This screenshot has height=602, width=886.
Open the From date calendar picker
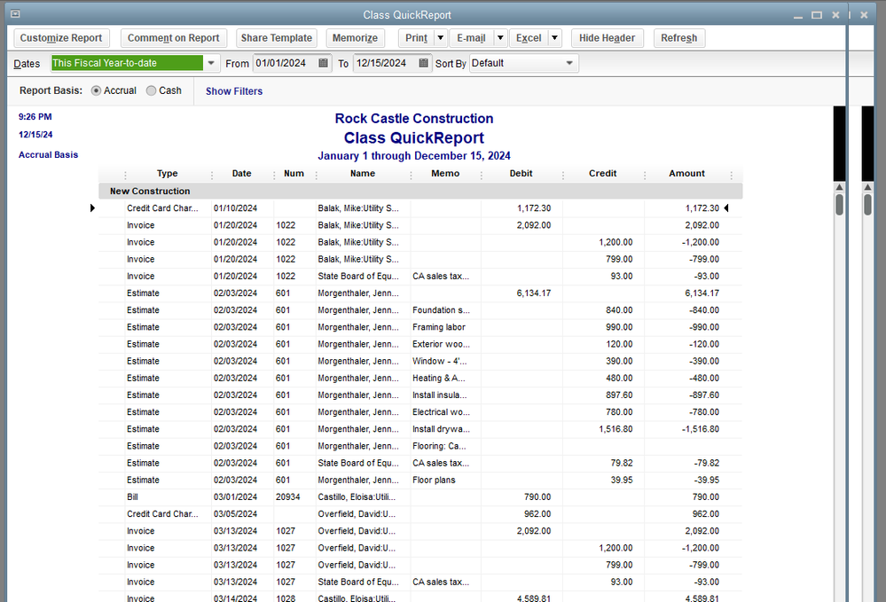point(324,64)
